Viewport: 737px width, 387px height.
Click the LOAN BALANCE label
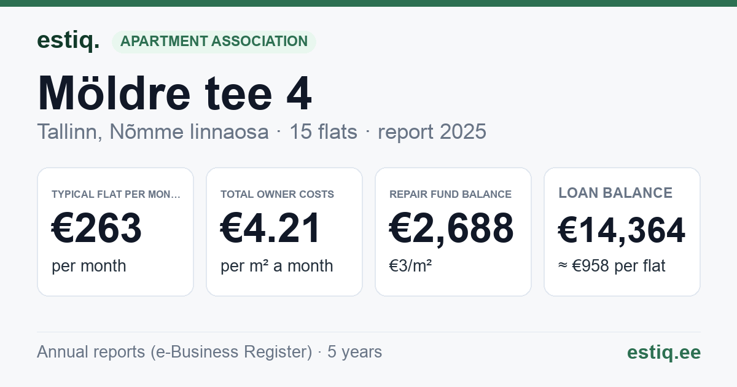coord(615,193)
